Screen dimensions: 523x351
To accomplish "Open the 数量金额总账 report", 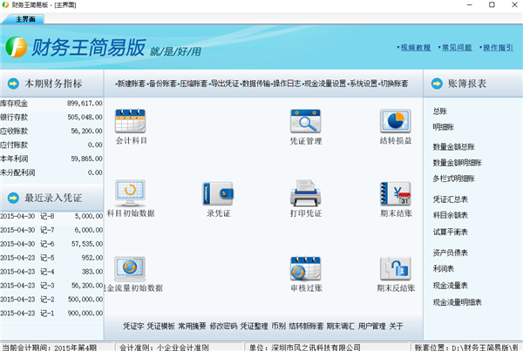I will tap(453, 146).
